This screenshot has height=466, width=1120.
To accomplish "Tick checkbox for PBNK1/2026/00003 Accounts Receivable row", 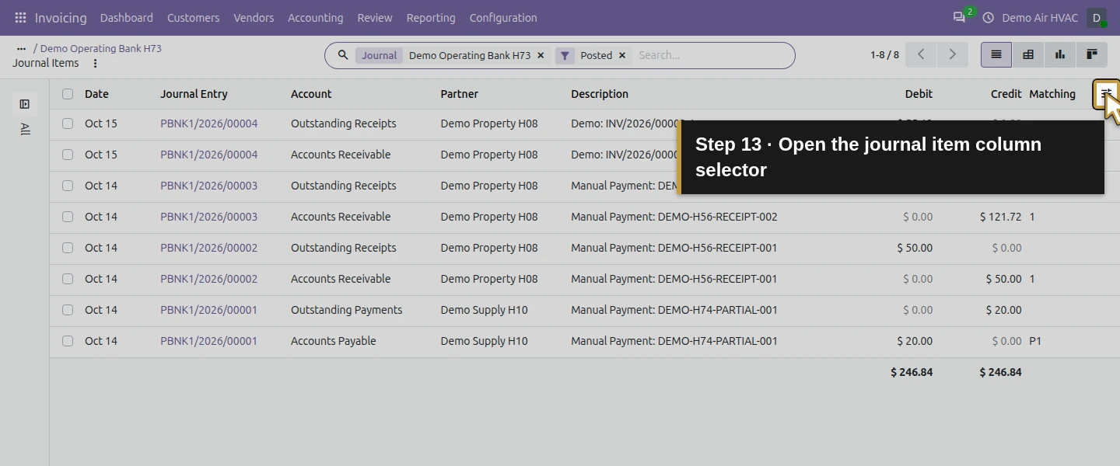I will [x=68, y=217].
